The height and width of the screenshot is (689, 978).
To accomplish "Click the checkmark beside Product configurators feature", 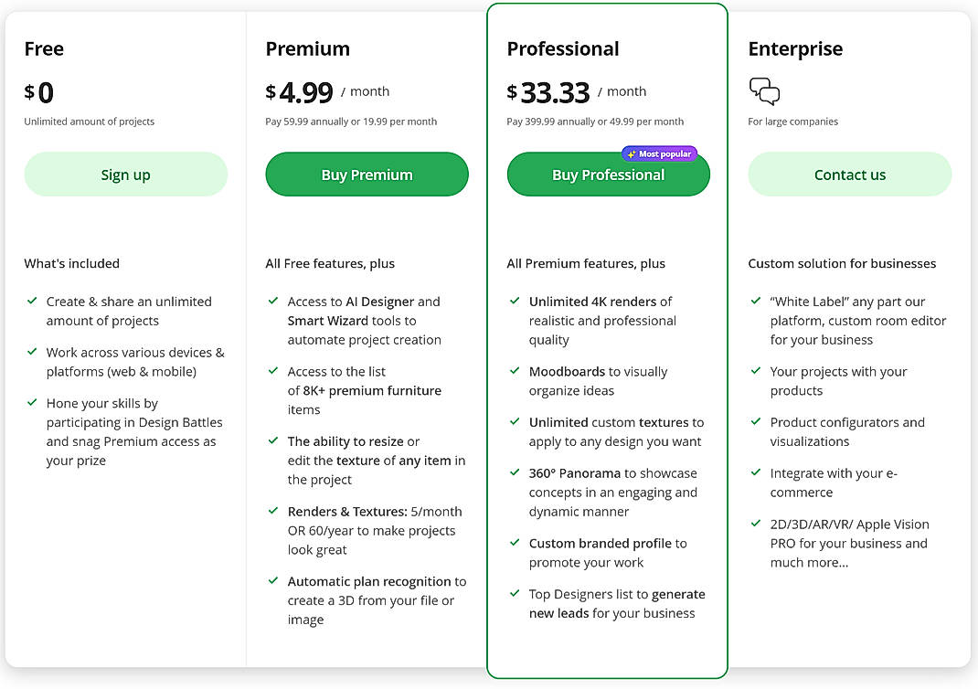I will (x=754, y=422).
